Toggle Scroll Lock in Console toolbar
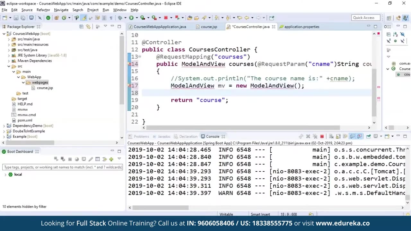This screenshot has width=411, height=231. click(x=338, y=136)
